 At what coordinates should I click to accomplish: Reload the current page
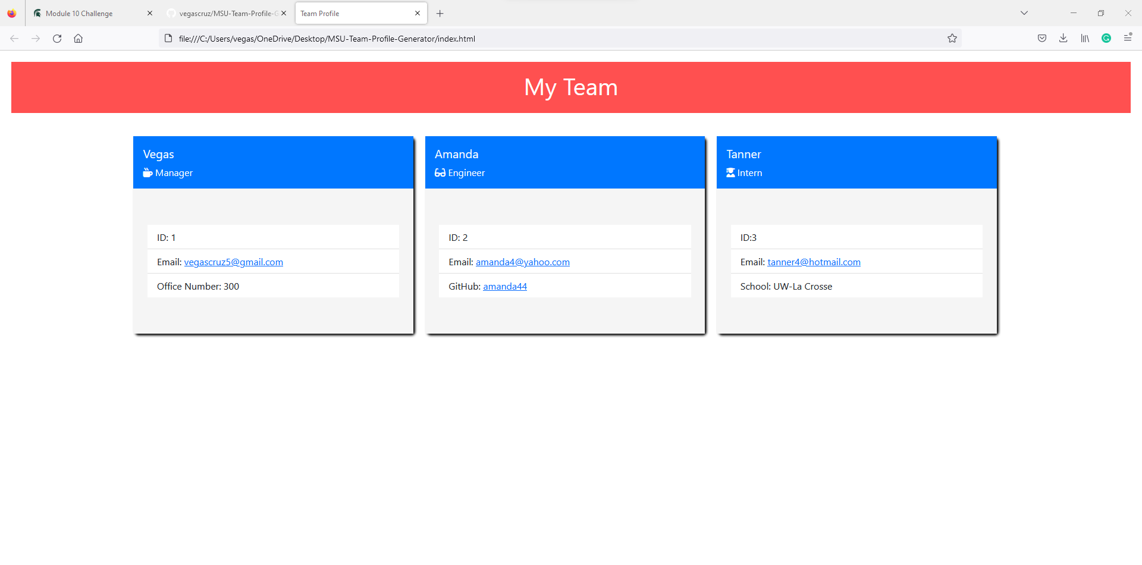(x=57, y=38)
